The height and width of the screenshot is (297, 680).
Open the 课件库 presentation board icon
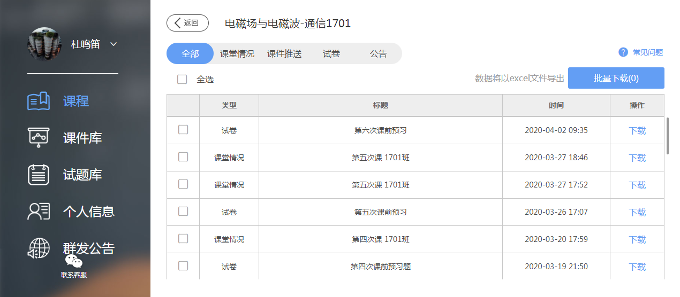39,138
